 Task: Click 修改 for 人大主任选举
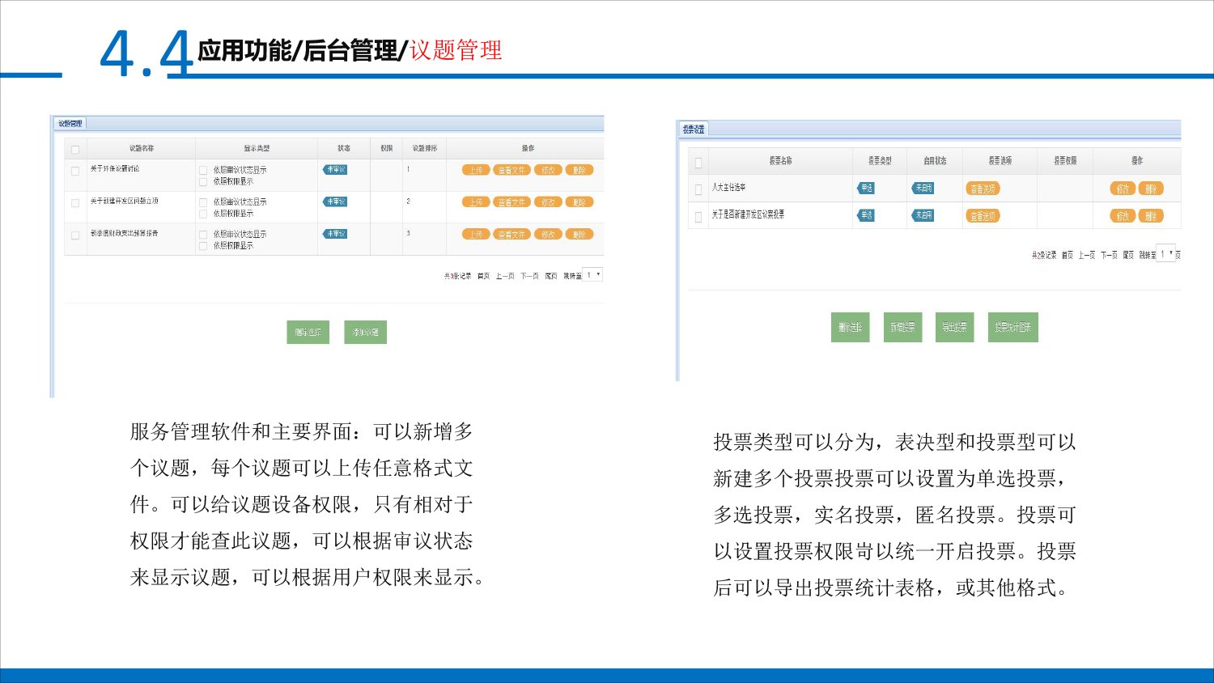(1123, 189)
